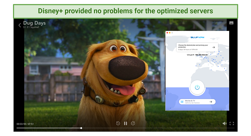Mute the video volume
Screen dimensions: 251x136
click(x=225, y=123)
